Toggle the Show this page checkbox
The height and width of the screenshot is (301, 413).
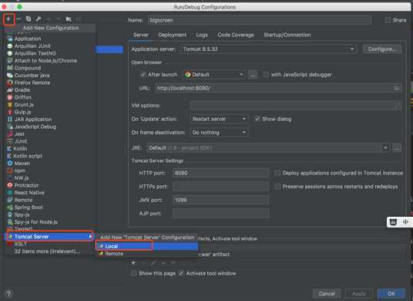pos(134,273)
